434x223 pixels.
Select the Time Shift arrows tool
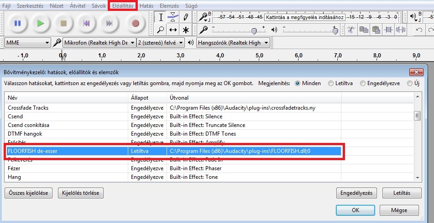click(x=173, y=30)
